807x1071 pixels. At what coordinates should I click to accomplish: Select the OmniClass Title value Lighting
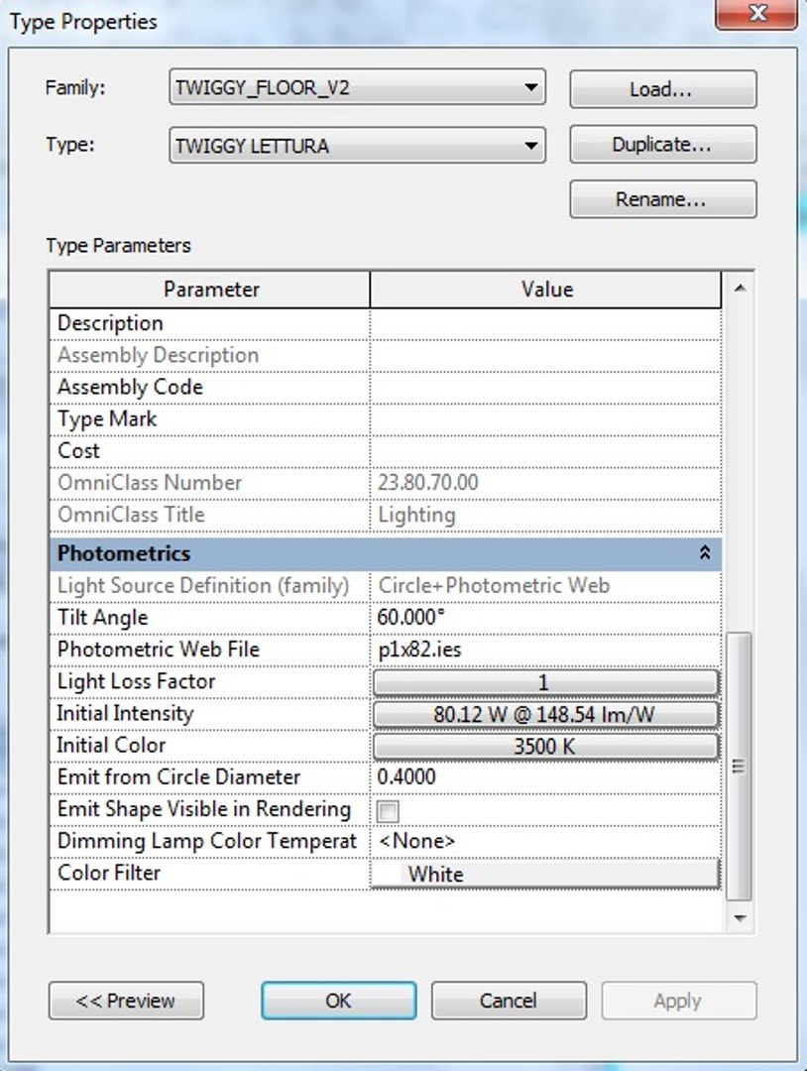pyautogui.click(x=416, y=515)
